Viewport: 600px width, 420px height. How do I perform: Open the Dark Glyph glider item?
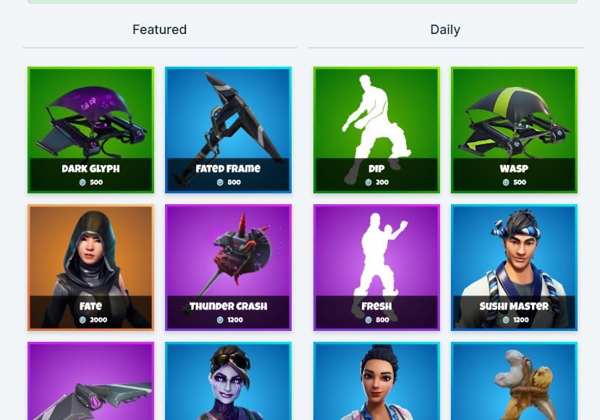point(90,130)
